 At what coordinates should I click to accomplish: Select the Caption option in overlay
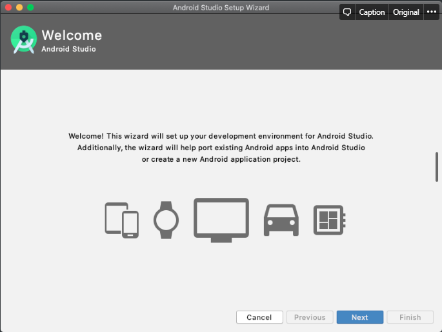point(372,12)
